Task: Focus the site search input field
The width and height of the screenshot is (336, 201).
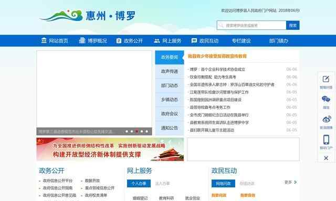Action: point(251,26)
